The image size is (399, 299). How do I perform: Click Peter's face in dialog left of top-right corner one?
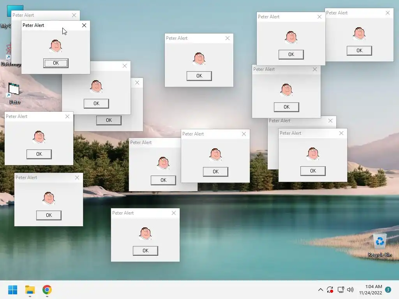291,37
